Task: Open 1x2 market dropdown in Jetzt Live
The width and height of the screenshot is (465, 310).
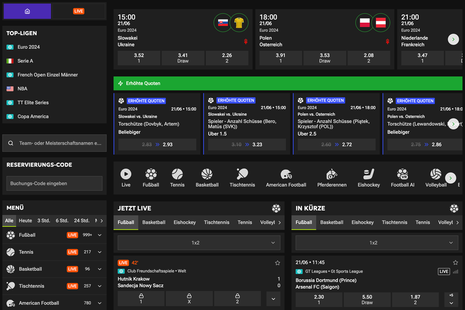Action: click(199, 243)
